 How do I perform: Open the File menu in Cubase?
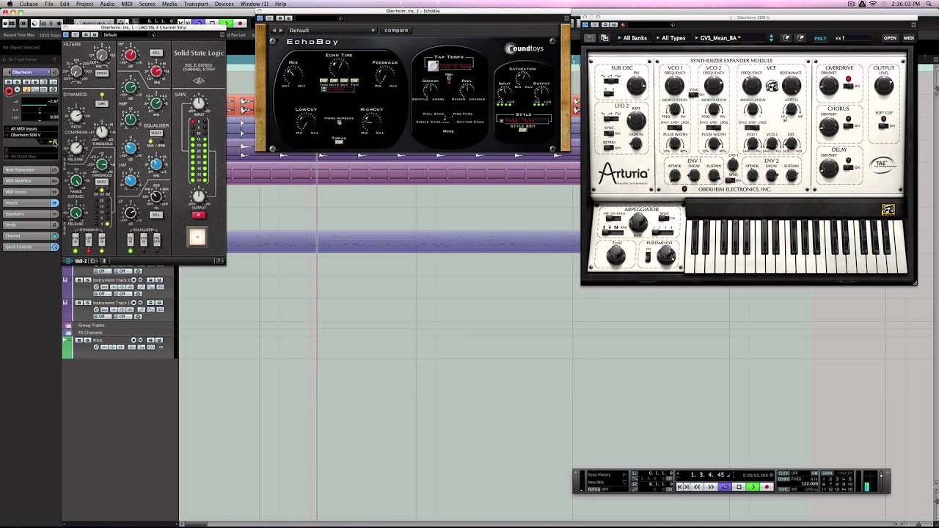point(48,4)
